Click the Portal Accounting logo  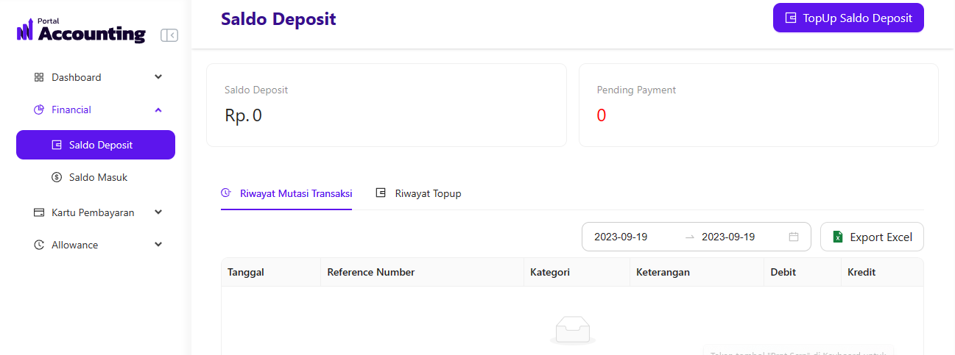point(81,31)
